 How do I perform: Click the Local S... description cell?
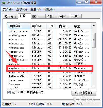[x=81, y=80]
